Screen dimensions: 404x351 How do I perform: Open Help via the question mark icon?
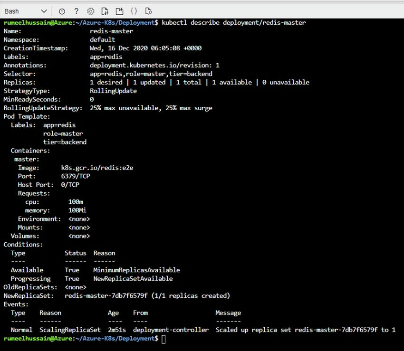[76, 11]
